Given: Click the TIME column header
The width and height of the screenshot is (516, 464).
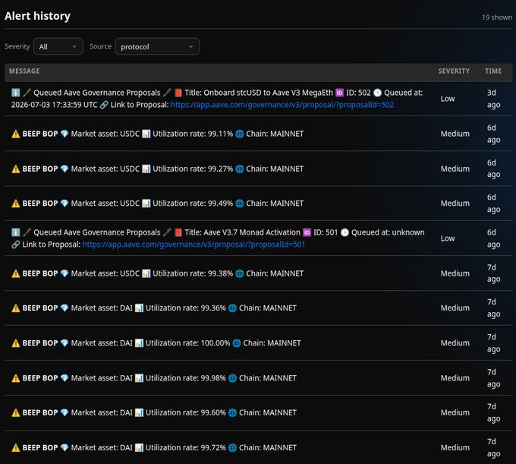Looking at the screenshot, I should click(x=493, y=71).
